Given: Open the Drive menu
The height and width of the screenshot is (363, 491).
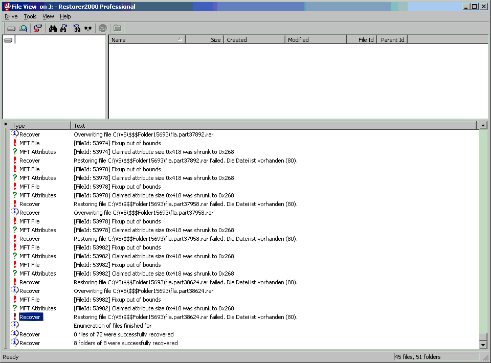Looking at the screenshot, I should pos(11,16).
